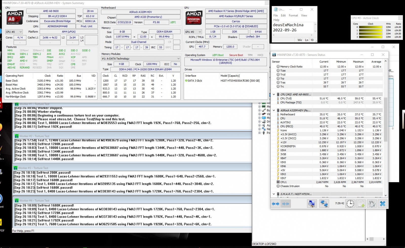Screen dimensions: 405x248
Task: Click the green check beside SATA 3 Gb/s
Action: tap(186, 81)
